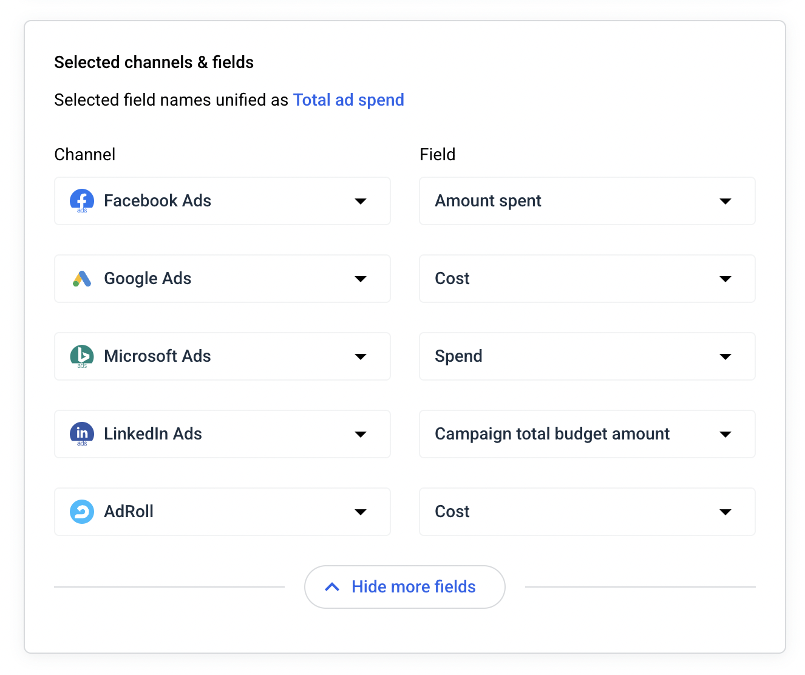Select the Campaign total budget amount text
Screen dimensions: 805x675
pyautogui.click(x=552, y=434)
